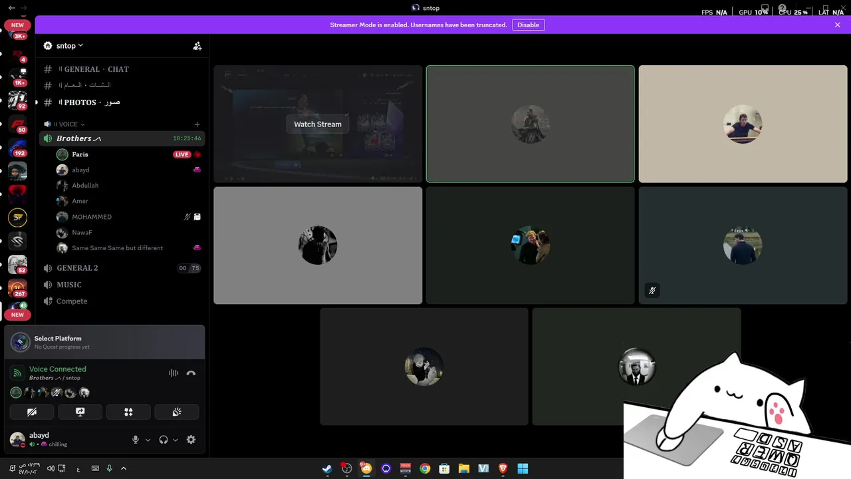Disable Streamer Mode button
851x479 pixels.
point(529,25)
